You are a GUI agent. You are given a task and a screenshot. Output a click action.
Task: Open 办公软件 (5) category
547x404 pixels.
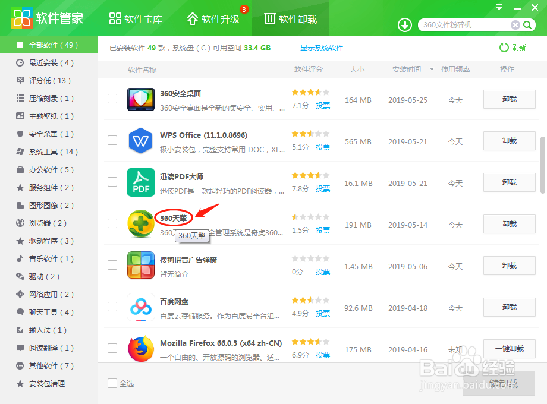[x=49, y=170]
